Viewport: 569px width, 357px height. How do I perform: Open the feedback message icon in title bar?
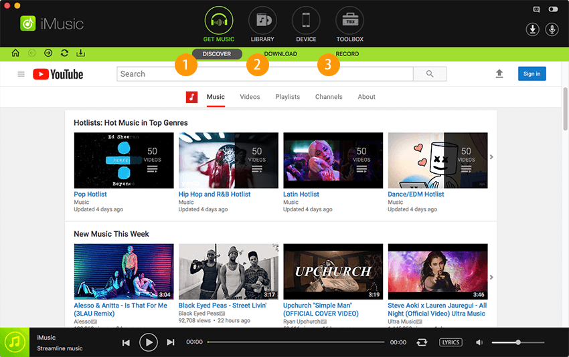[536, 9]
